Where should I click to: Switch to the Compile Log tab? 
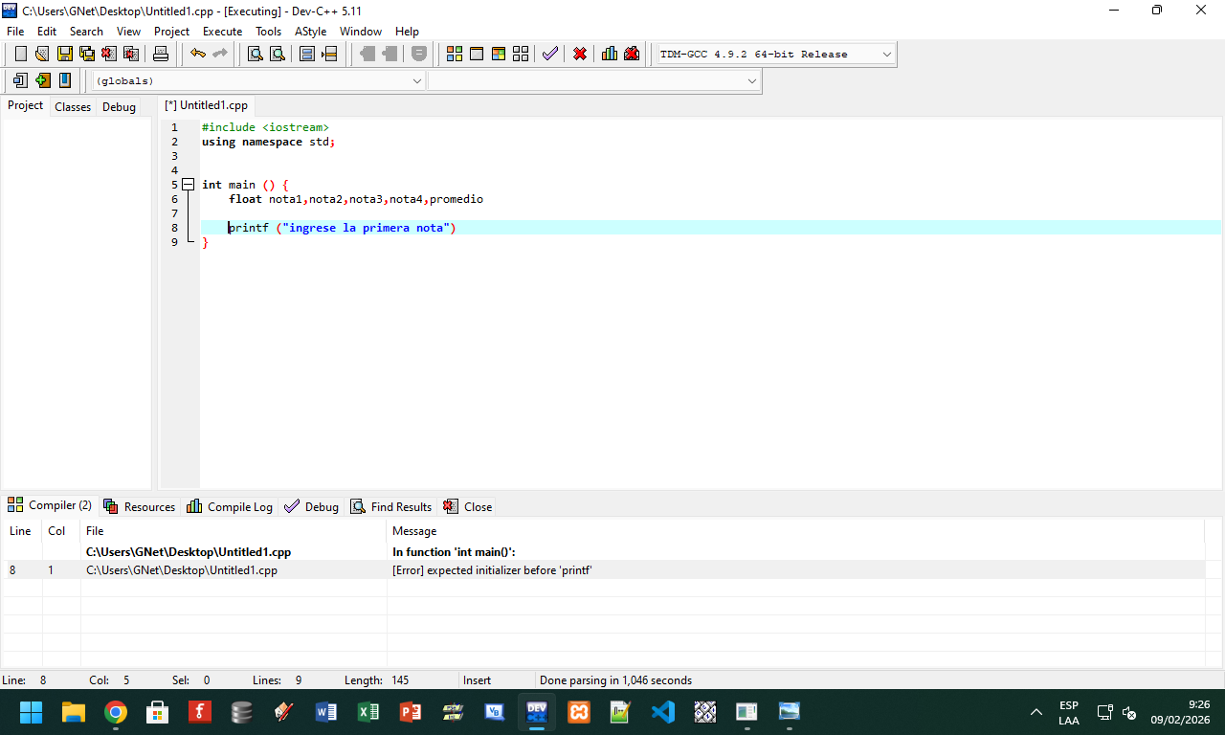(230, 507)
